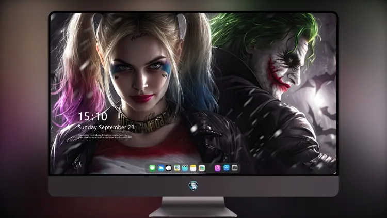Open the pink iTunes music app
The image size is (387, 218).
(x=217, y=168)
